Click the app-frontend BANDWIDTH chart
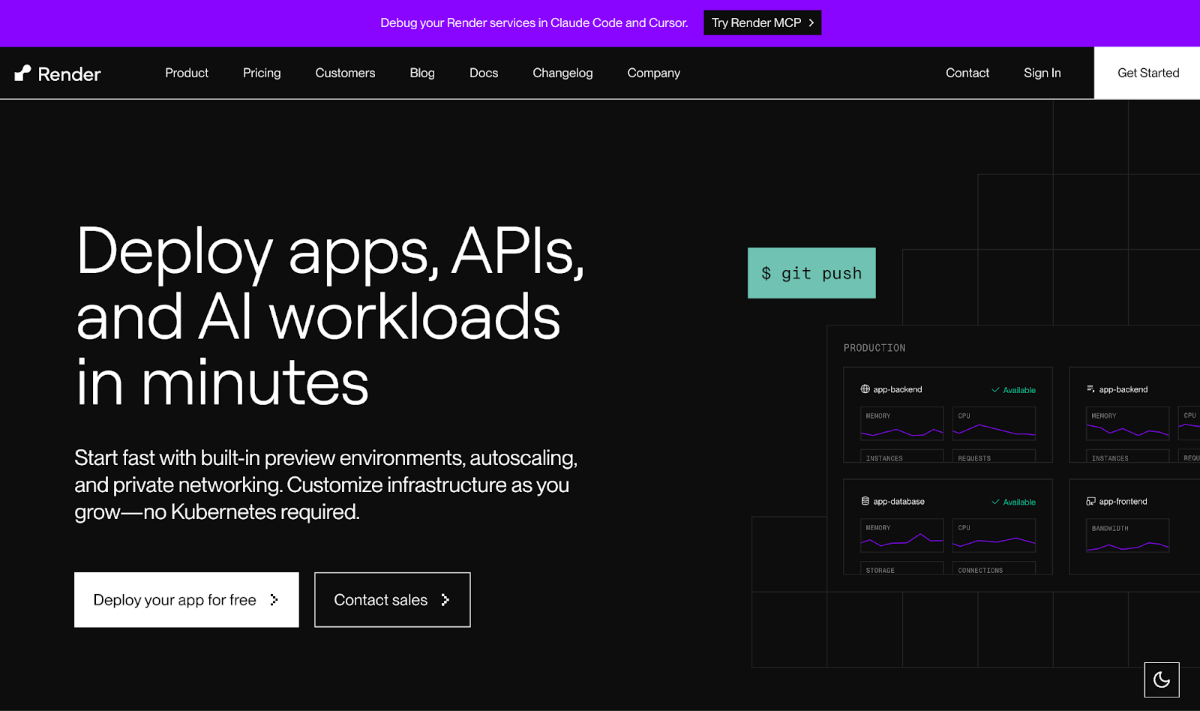Viewport: 1200px width, 711px height. coord(1128,535)
